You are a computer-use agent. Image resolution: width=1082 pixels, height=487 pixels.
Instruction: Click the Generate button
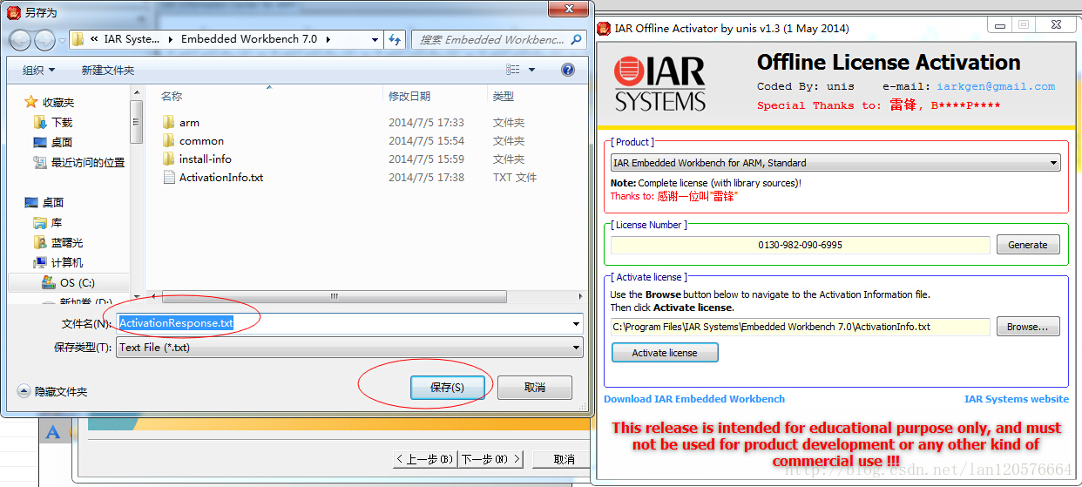1028,245
